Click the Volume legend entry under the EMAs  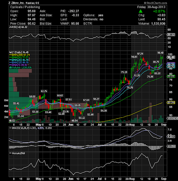coord(20,67)
